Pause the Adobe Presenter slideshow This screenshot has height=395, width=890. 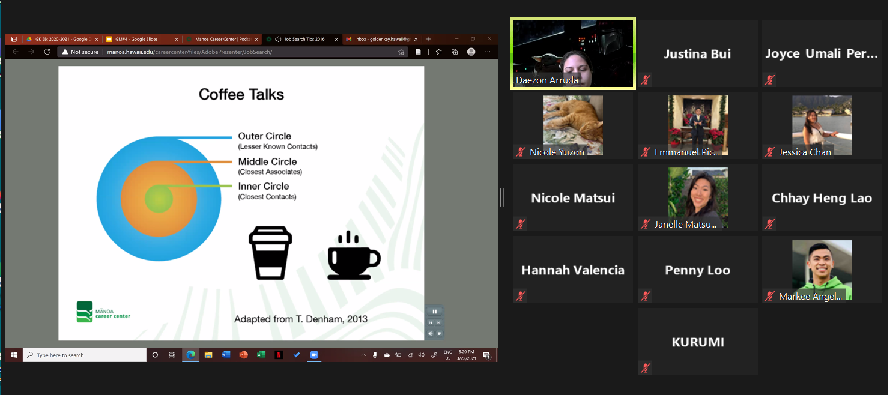[x=434, y=311]
